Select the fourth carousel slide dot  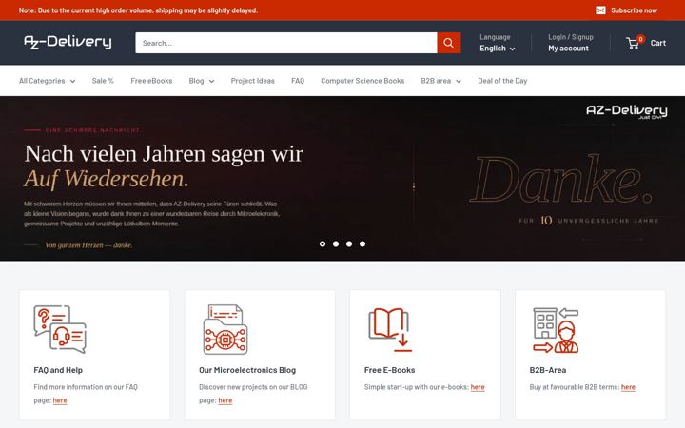point(362,243)
